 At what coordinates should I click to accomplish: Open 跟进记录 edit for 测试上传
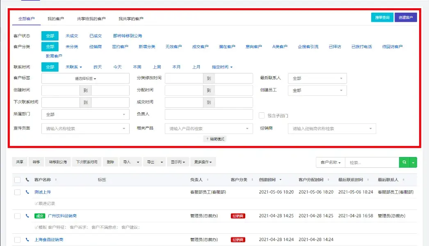coord(45,204)
